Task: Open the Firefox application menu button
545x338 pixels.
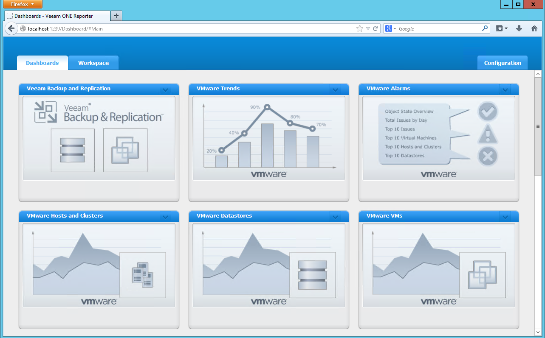Action: coord(23,4)
